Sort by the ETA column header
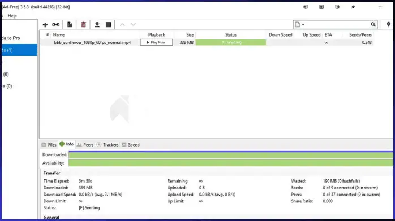The width and height of the screenshot is (395, 221). pyautogui.click(x=328, y=35)
